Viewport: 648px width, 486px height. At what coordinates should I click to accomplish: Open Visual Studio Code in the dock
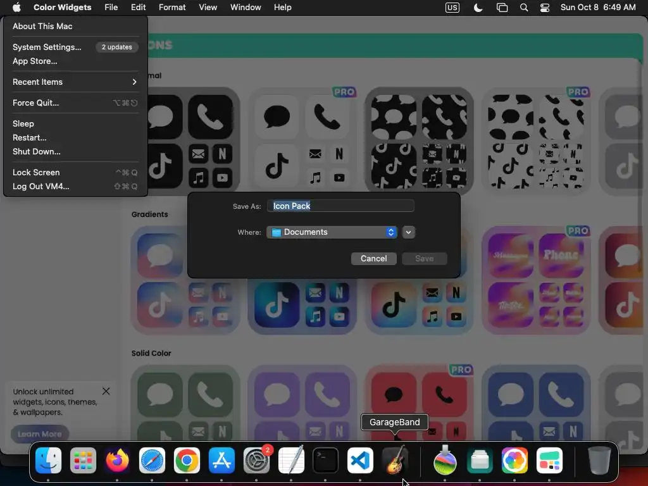click(x=360, y=461)
